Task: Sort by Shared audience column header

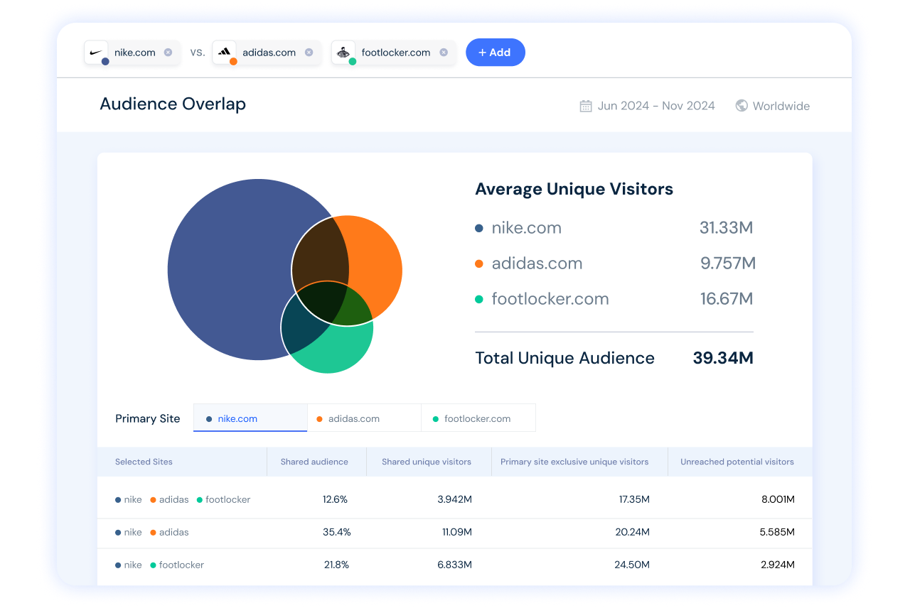Action: [x=314, y=462]
